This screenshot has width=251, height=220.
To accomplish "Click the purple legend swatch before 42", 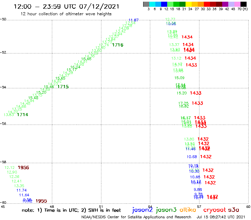I will coord(225,4).
